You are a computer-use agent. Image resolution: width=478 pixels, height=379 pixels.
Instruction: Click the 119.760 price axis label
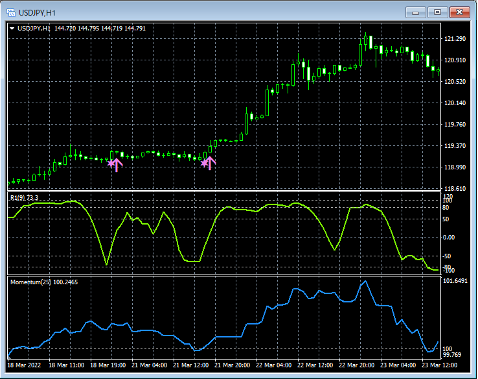[455, 125]
